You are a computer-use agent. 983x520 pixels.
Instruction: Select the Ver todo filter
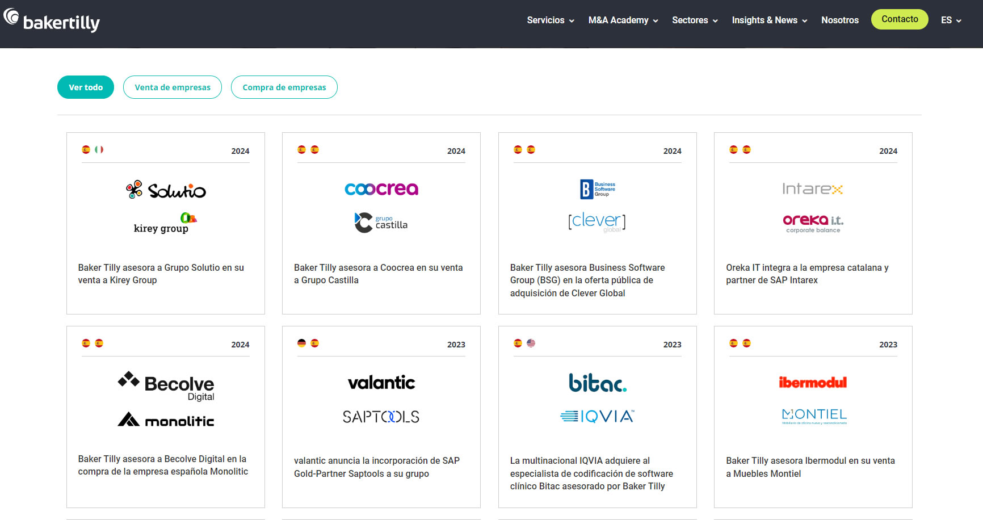click(x=86, y=87)
